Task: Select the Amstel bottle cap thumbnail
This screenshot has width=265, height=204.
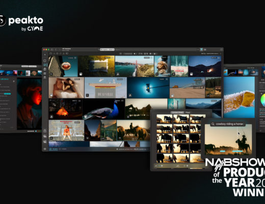Action: point(63,66)
